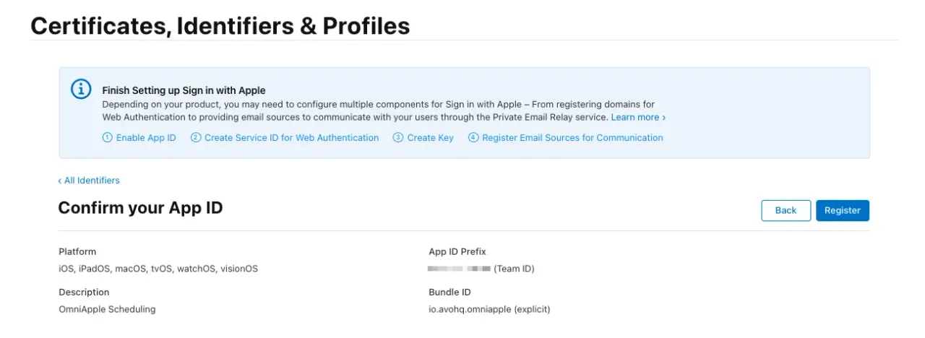Go back to All Identifiers
Screen dimensions: 925x338
pos(90,181)
